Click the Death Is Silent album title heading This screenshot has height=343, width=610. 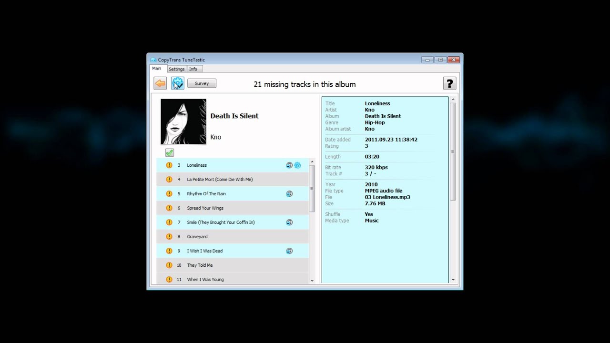[x=234, y=116]
